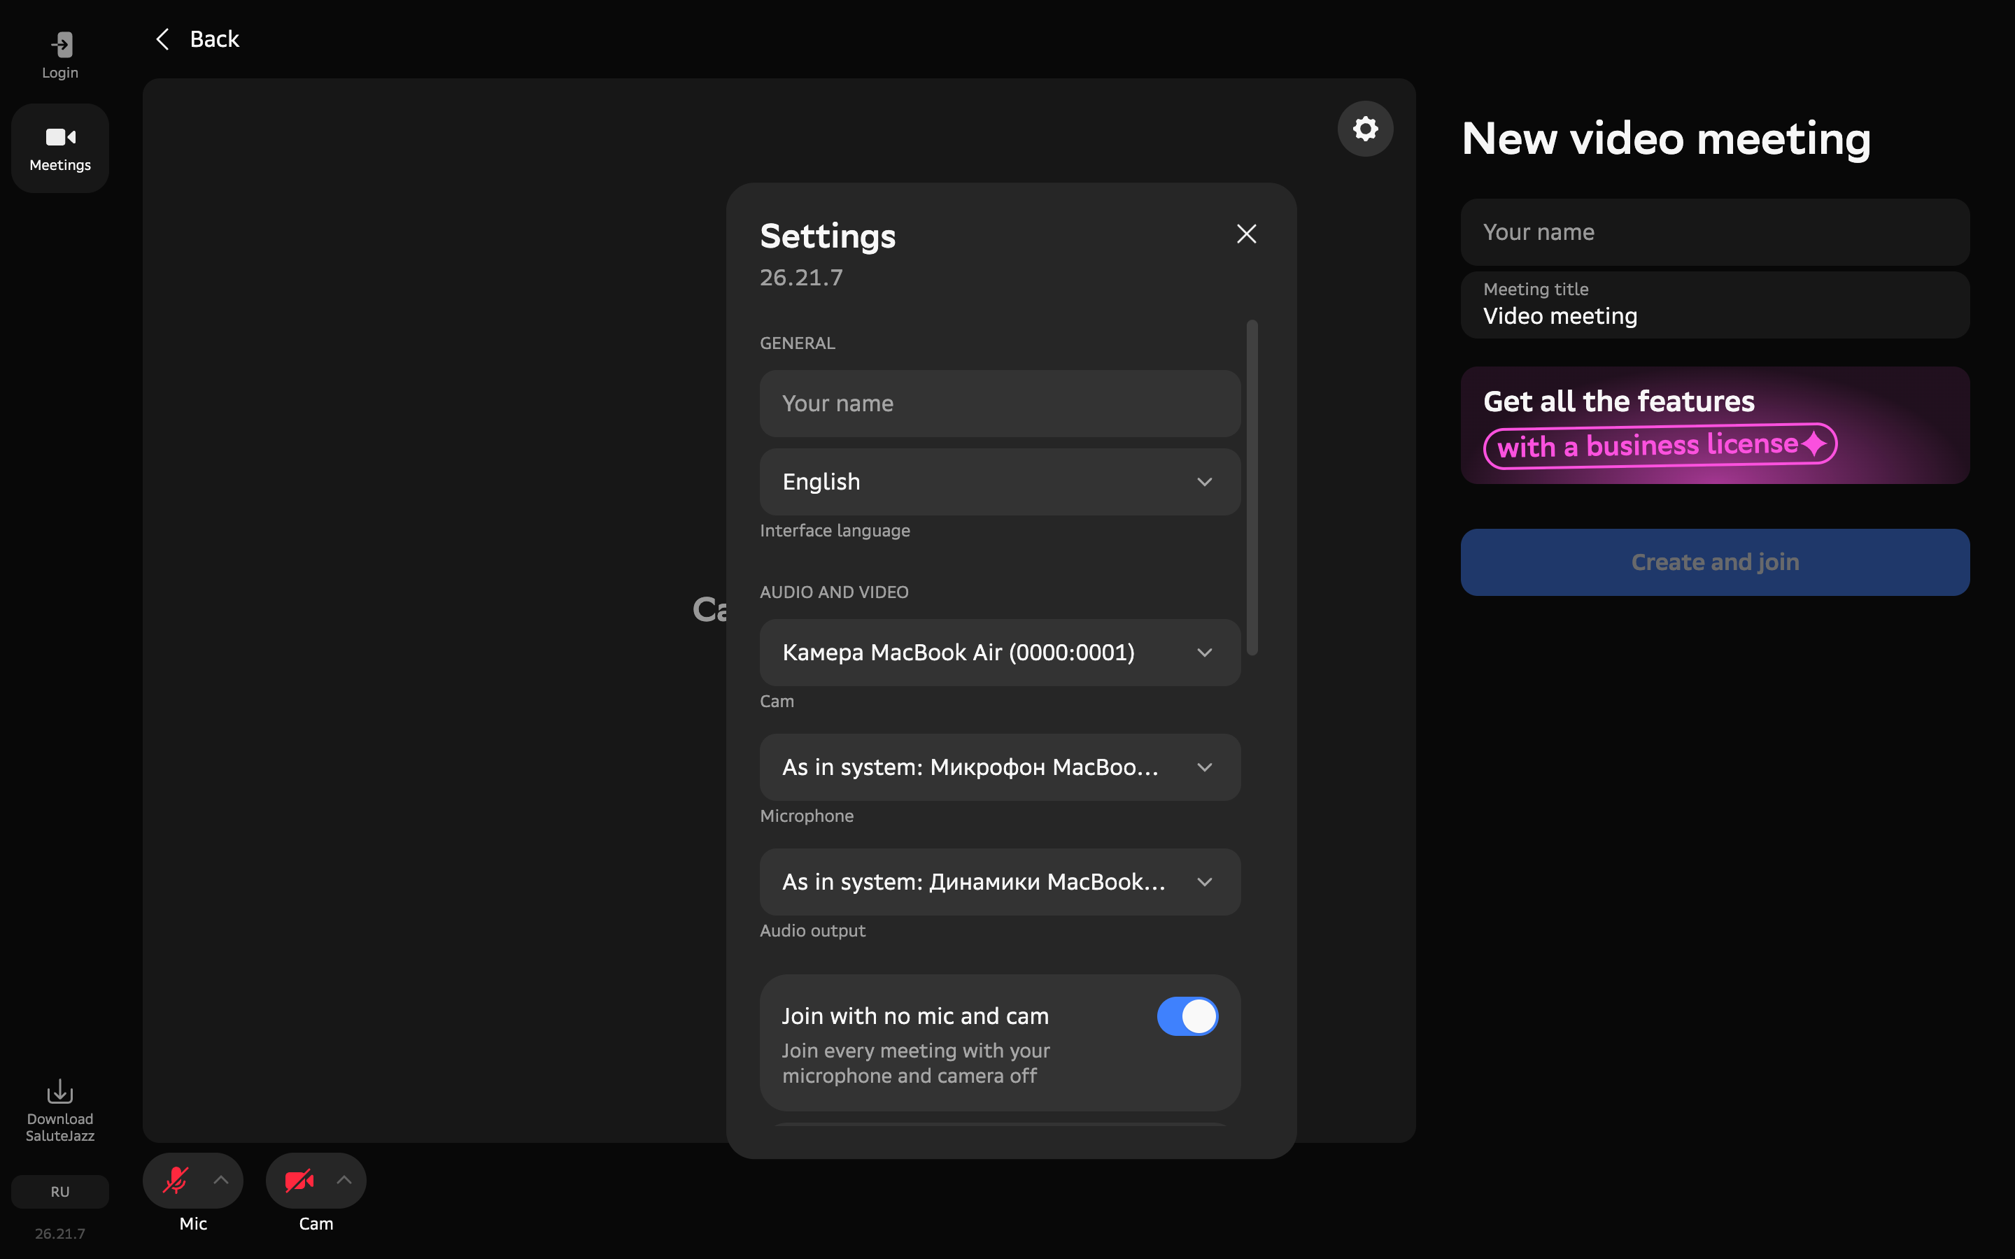Open the Audio output device dropdown
Image resolution: width=2015 pixels, height=1259 pixels.
1000,882
